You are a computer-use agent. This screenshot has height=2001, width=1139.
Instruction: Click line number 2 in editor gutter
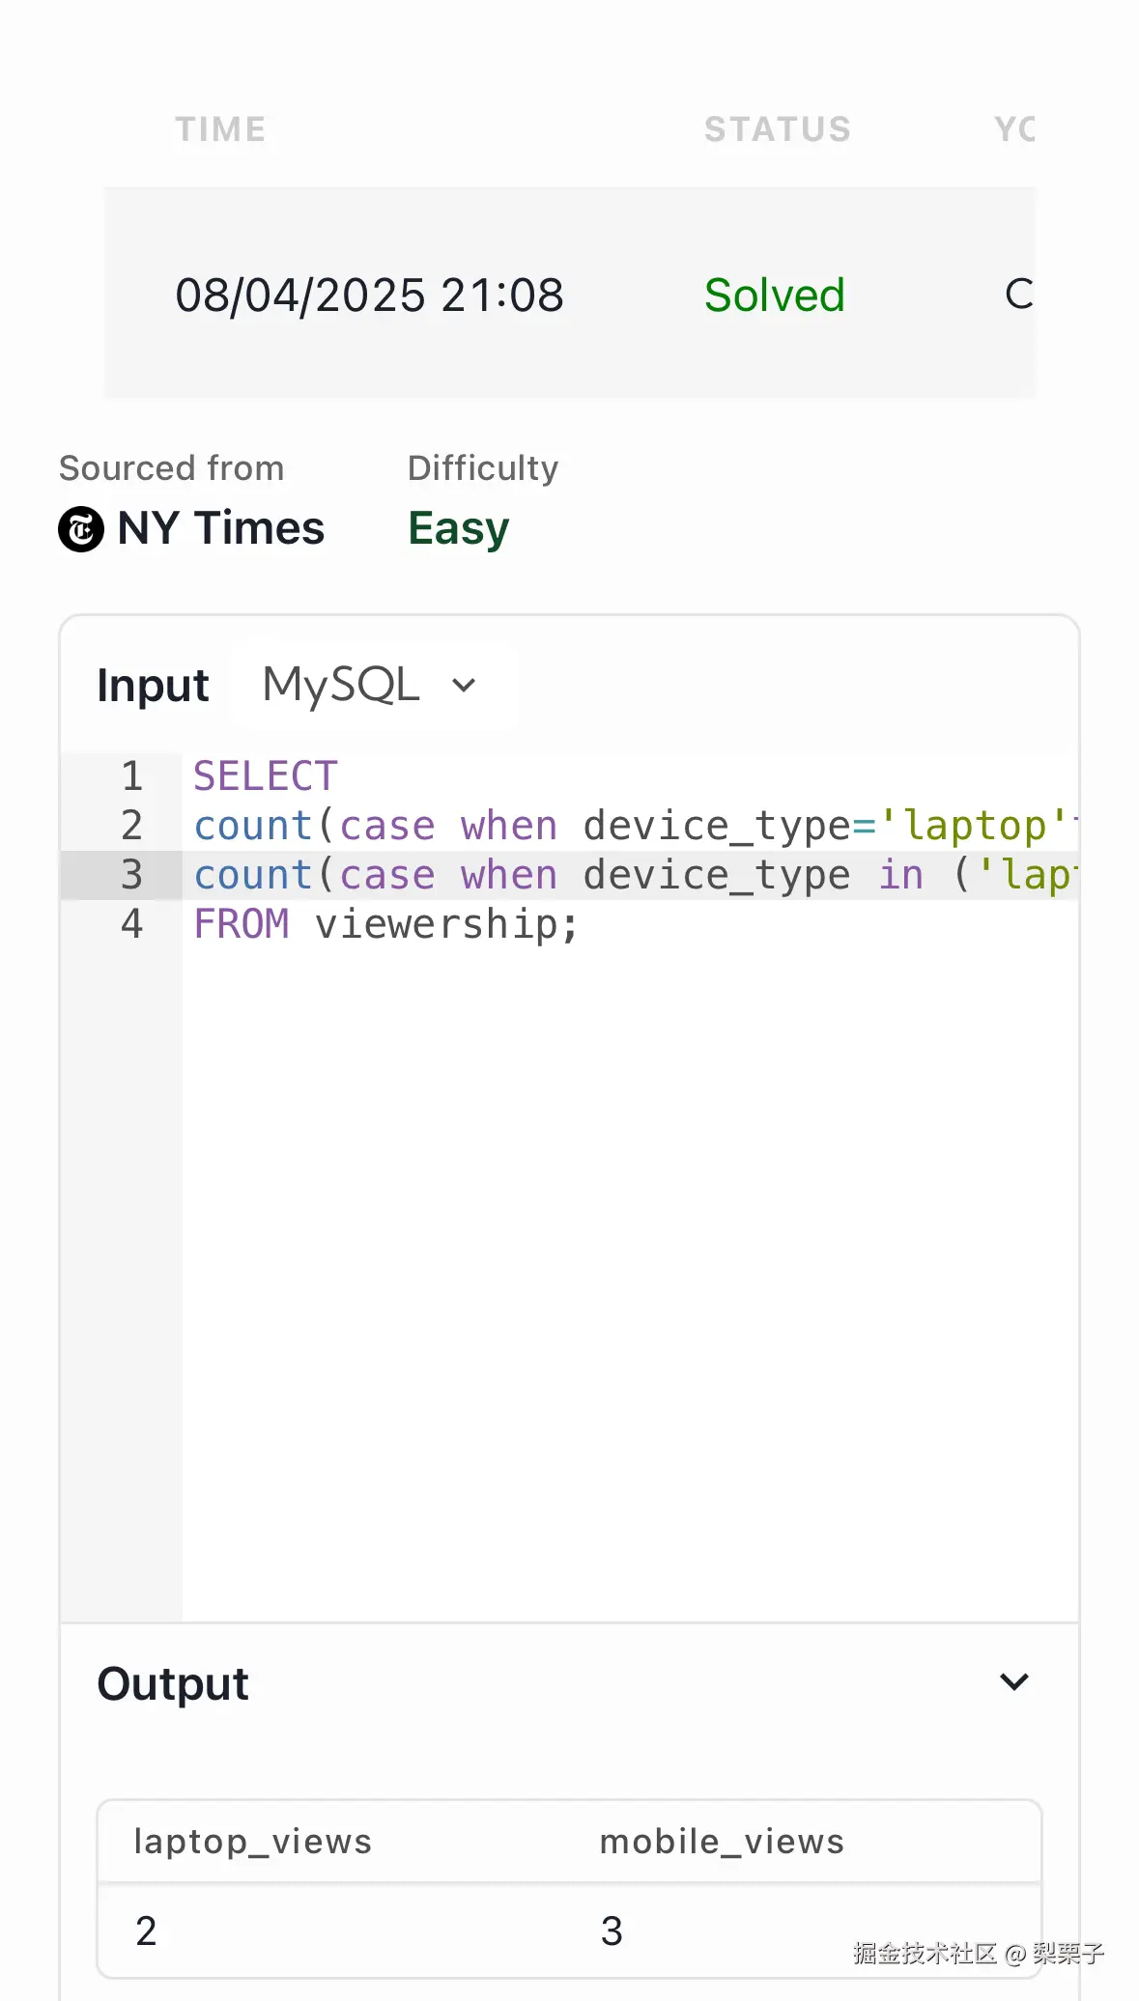(x=131, y=826)
